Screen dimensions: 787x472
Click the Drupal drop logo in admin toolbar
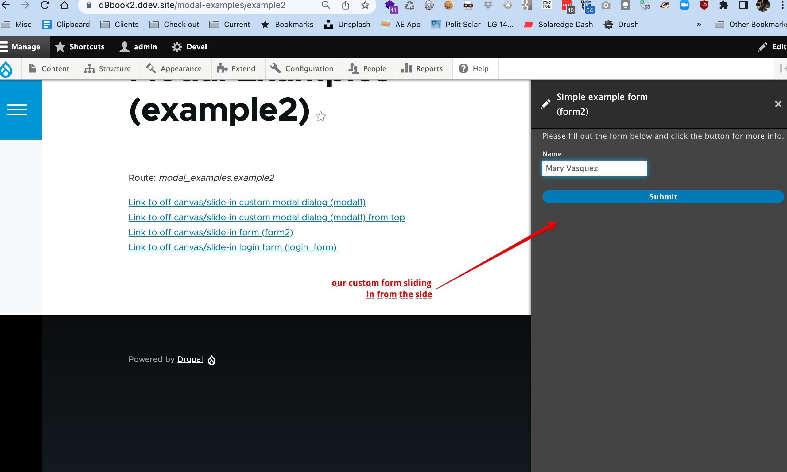click(x=6, y=69)
